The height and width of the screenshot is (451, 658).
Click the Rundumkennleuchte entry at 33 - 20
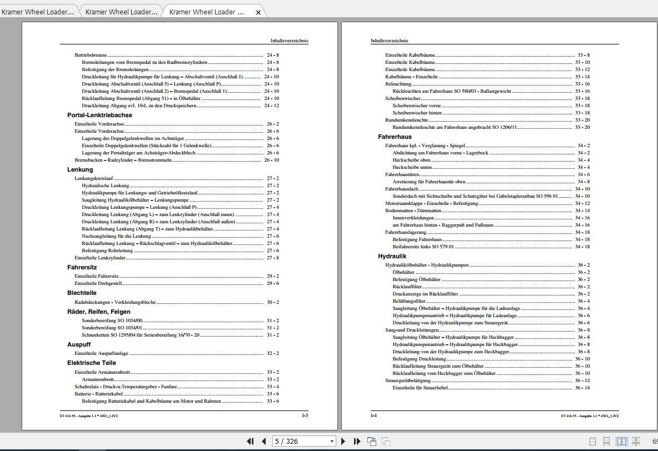point(487,120)
